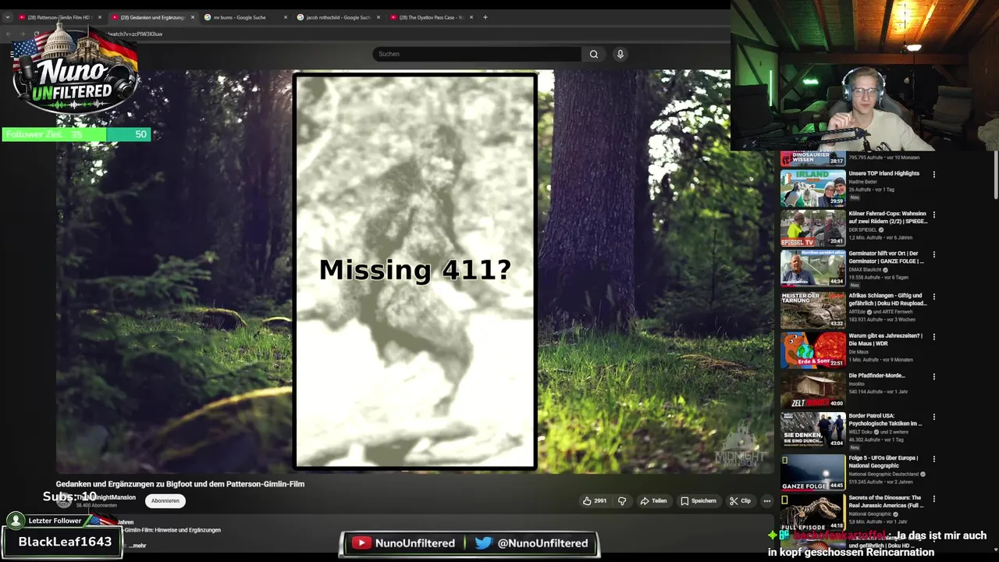Open options for Germinator hilft vor Ort

(933, 254)
